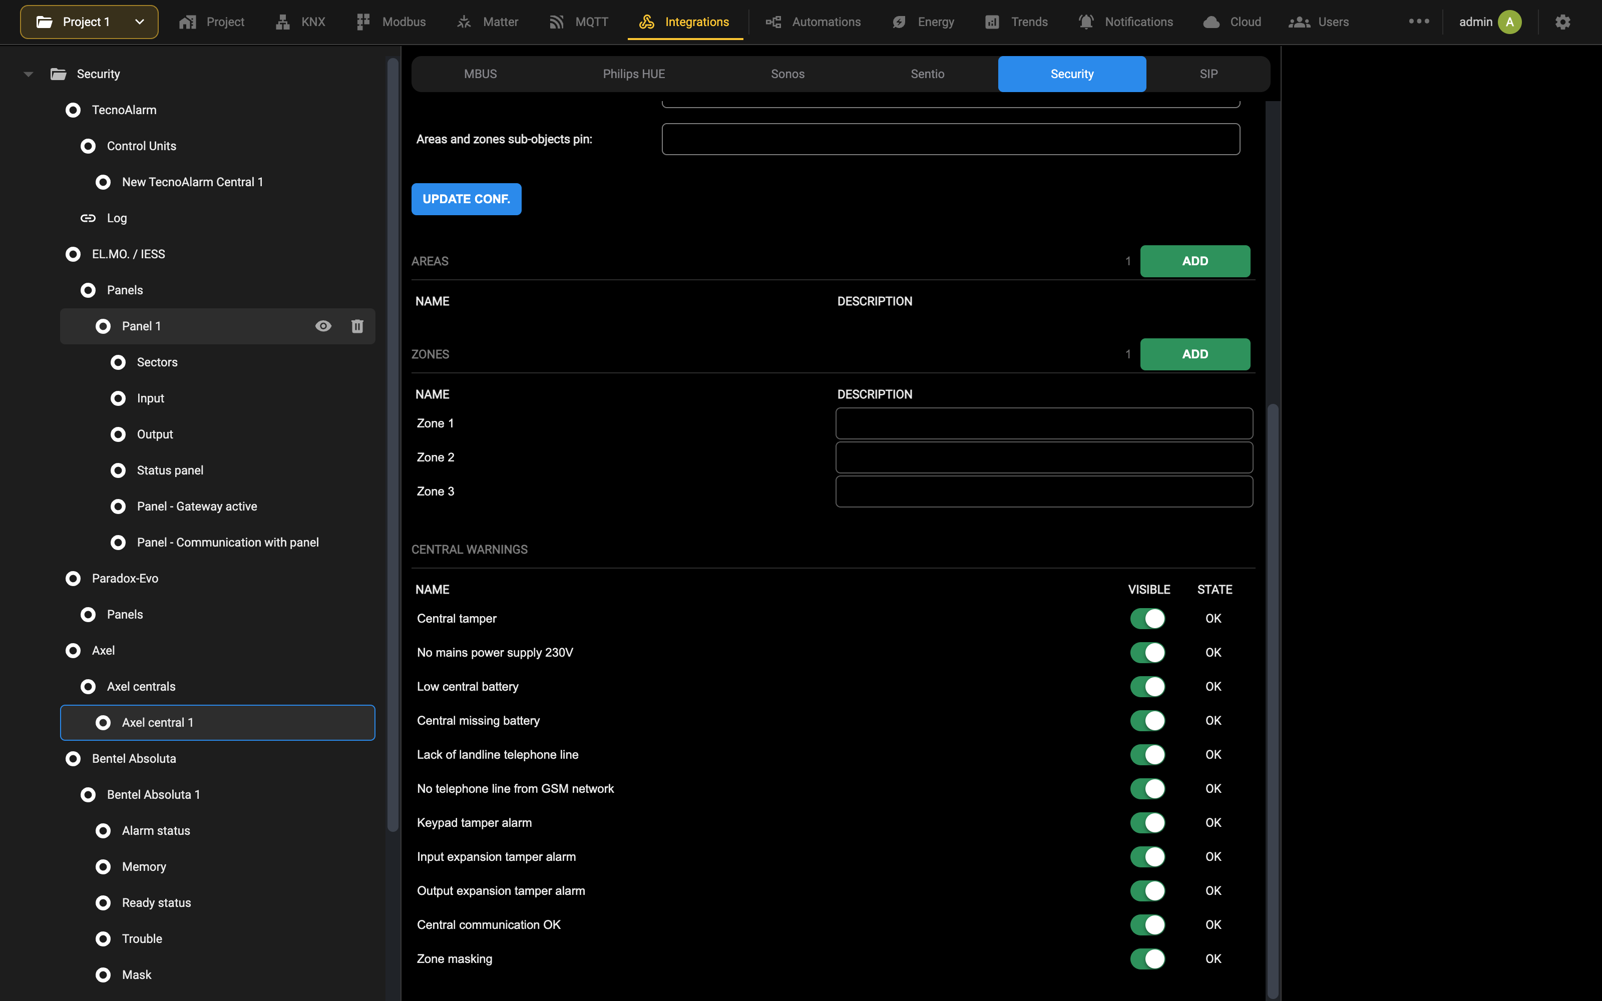Open the Modbus icon
This screenshot has height=1001, width=1602.
pos(363,22)
